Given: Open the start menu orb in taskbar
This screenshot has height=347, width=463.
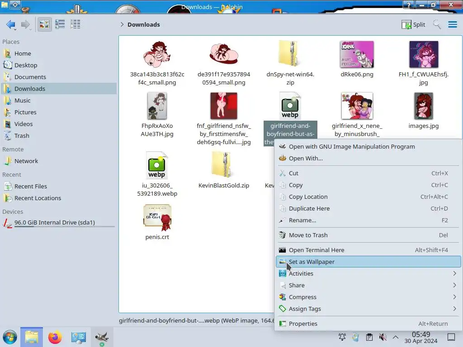Looking at the screenshot, I should pos(10,337).
